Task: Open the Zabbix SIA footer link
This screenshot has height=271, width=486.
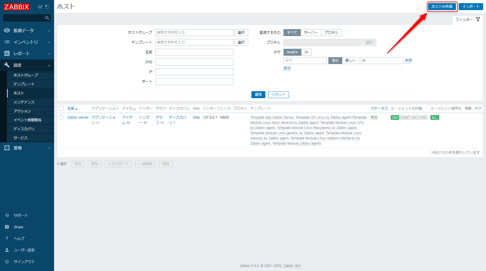Action: [x=292, y=266]
